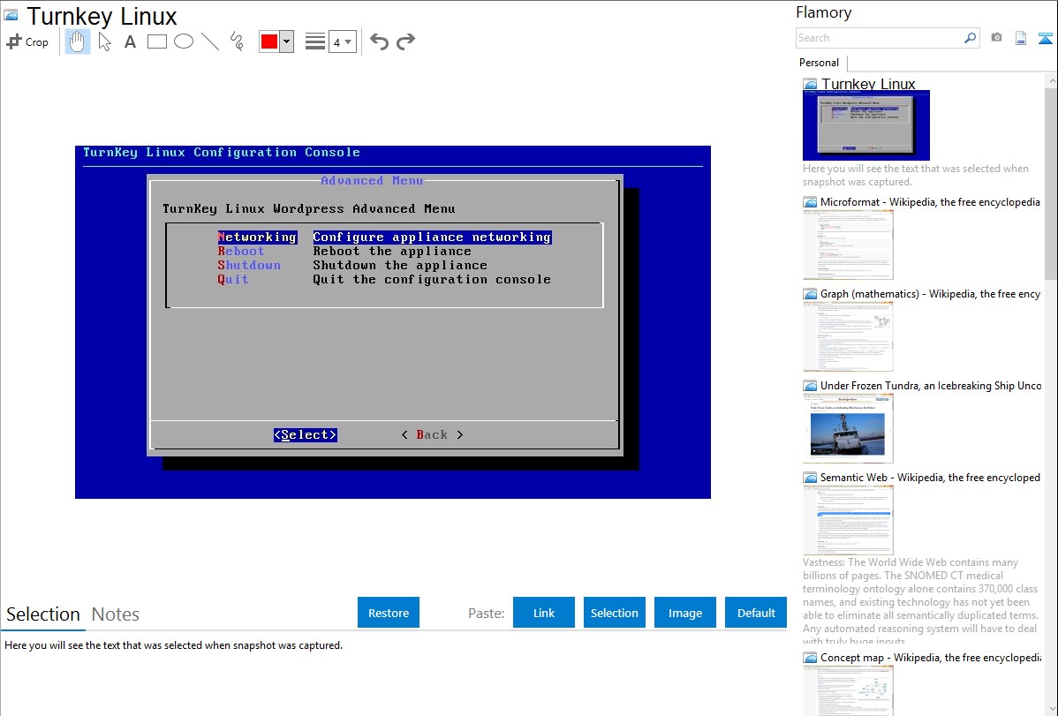Select the freehand scribble tool

click(237, 41)
